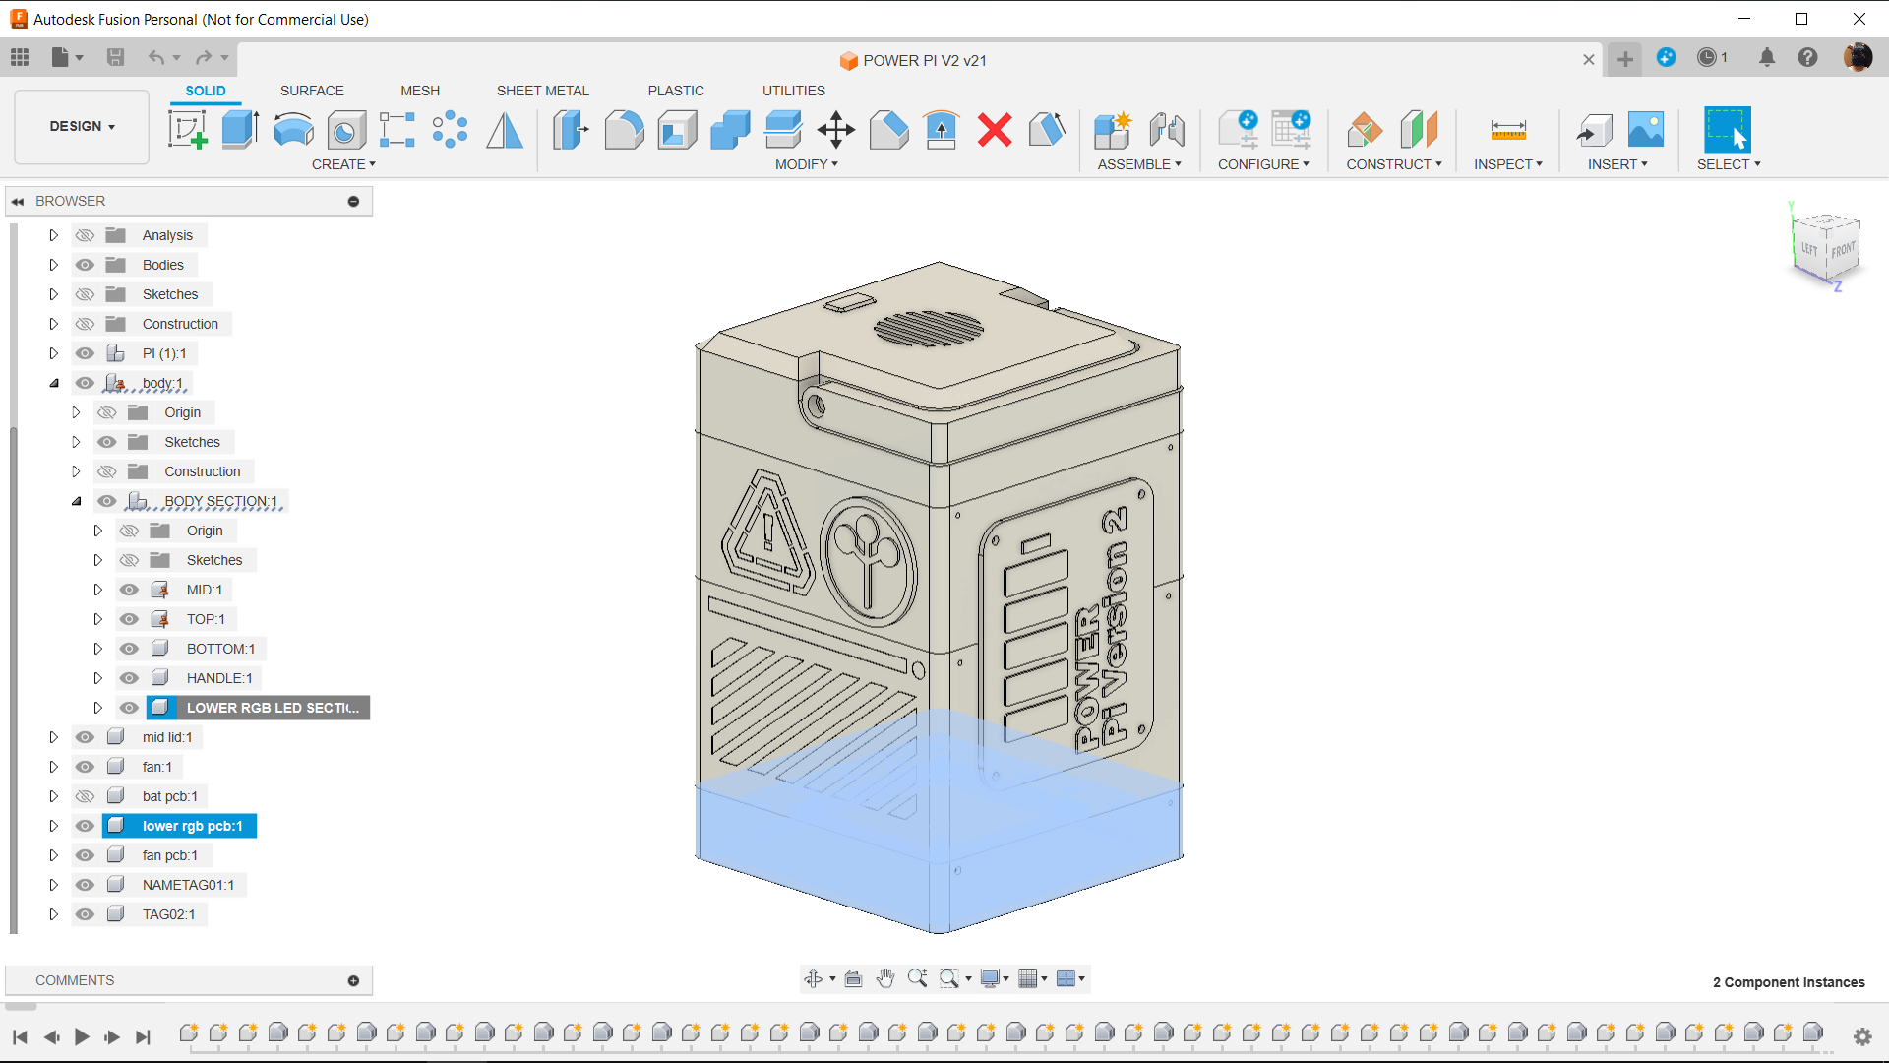The image size is (1889, 1063).
Task: Collapse the BODY SECTION:1 node
Action: click(76, 501)
